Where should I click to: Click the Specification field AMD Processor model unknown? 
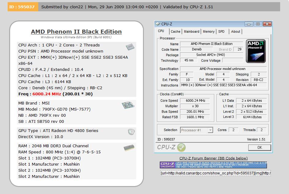click(223, 69)
